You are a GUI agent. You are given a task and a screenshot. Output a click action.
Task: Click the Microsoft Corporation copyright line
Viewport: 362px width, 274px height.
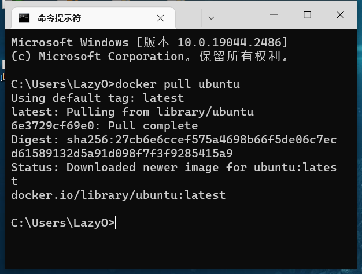click(x=149, y=56)
